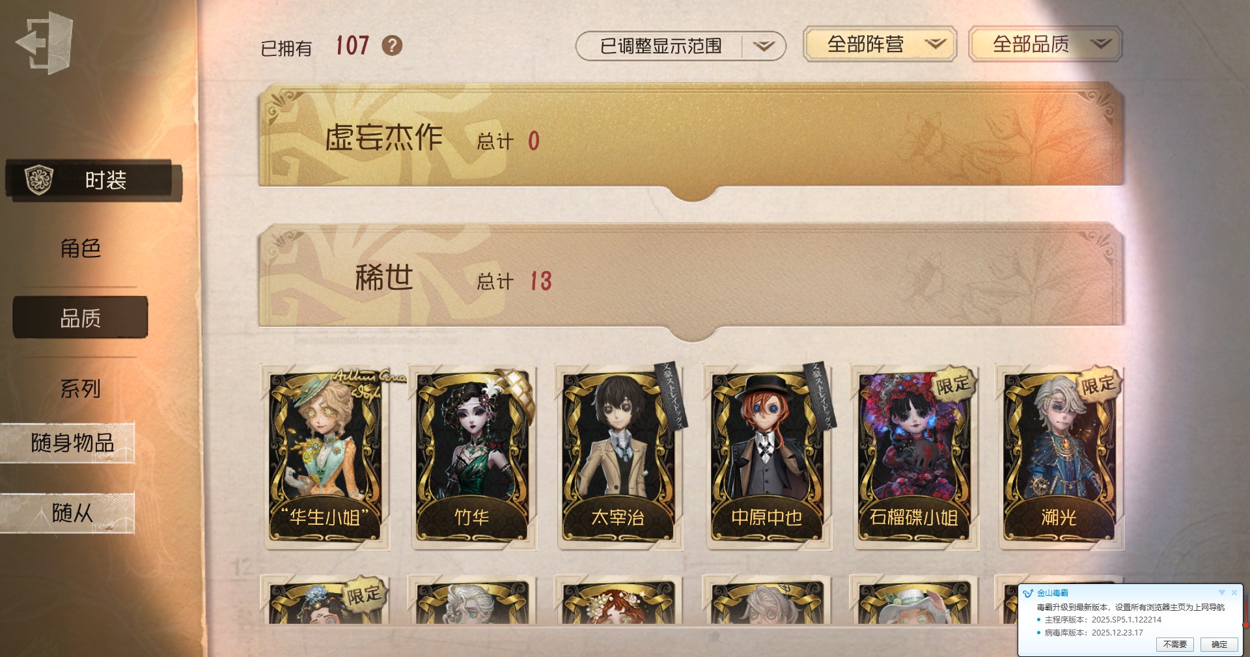The image size is (1250, 657).
Task: Expand the 全部品质 quality filter
Action: pos(1046,44)
